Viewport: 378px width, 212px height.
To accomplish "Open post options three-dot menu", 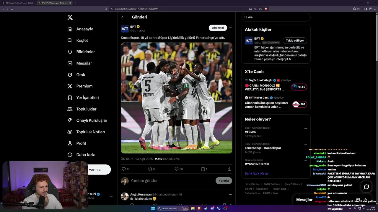I will [231, 28].
